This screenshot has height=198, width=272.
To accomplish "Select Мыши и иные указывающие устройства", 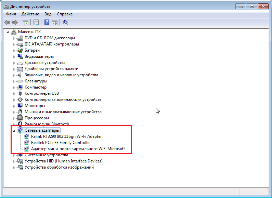I will (x=63, y=112).
